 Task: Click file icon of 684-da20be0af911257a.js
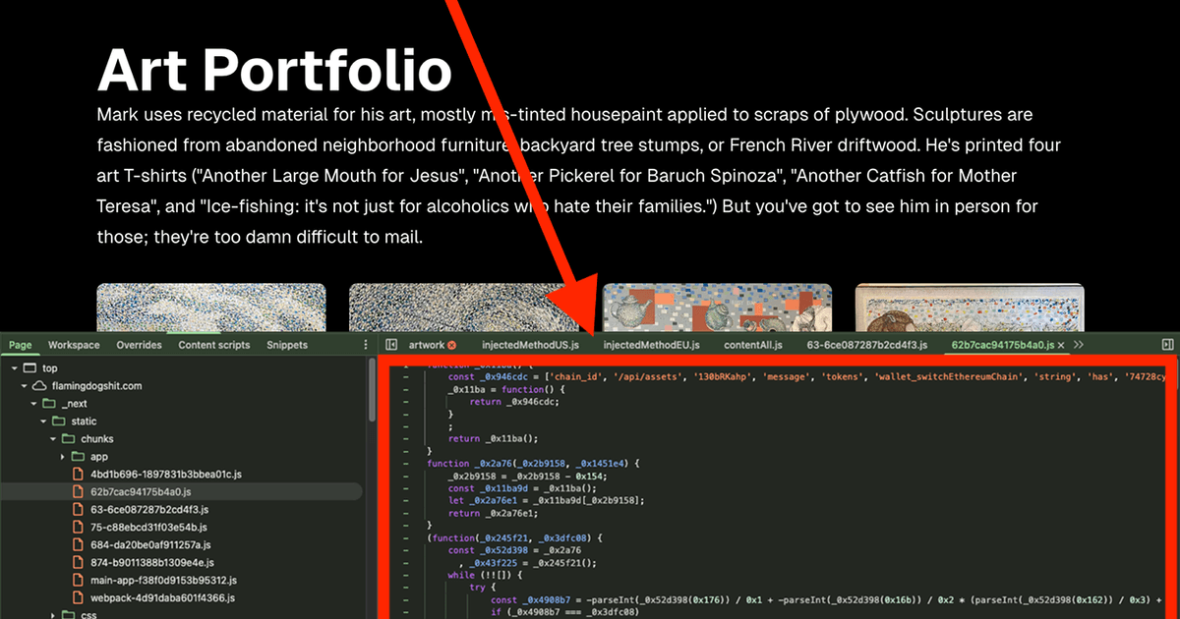pos(79,544)
